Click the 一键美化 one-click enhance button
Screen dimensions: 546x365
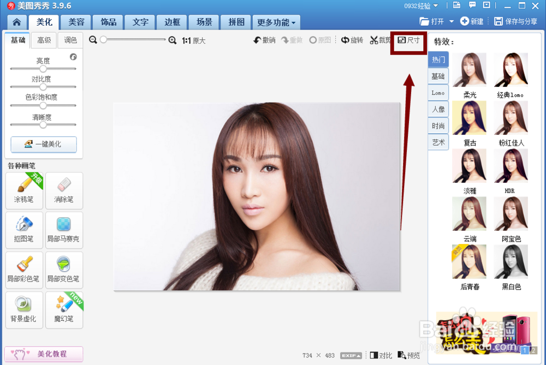[43, 144]
